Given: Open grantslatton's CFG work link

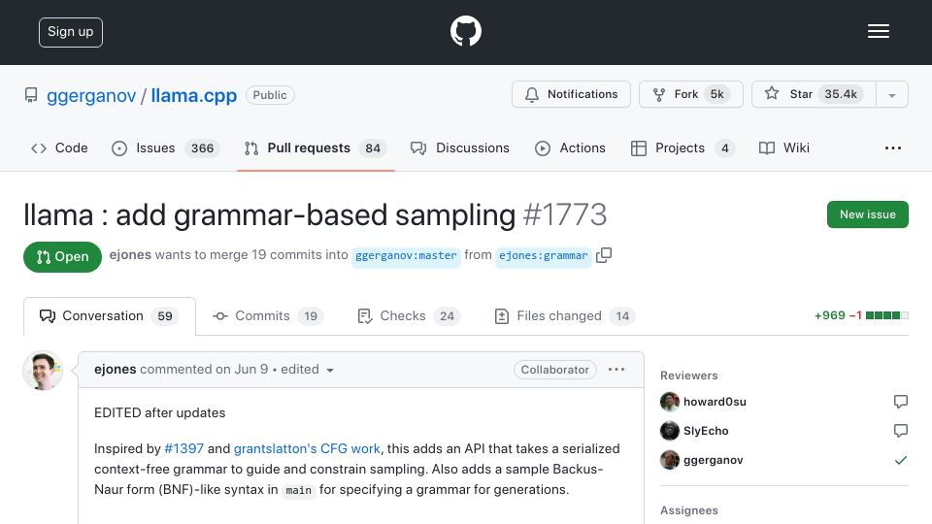Looking at the screenshot, I should coord(307,448).
